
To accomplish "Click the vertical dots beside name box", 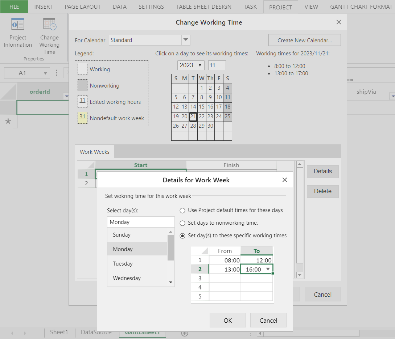I will point(57,73).
